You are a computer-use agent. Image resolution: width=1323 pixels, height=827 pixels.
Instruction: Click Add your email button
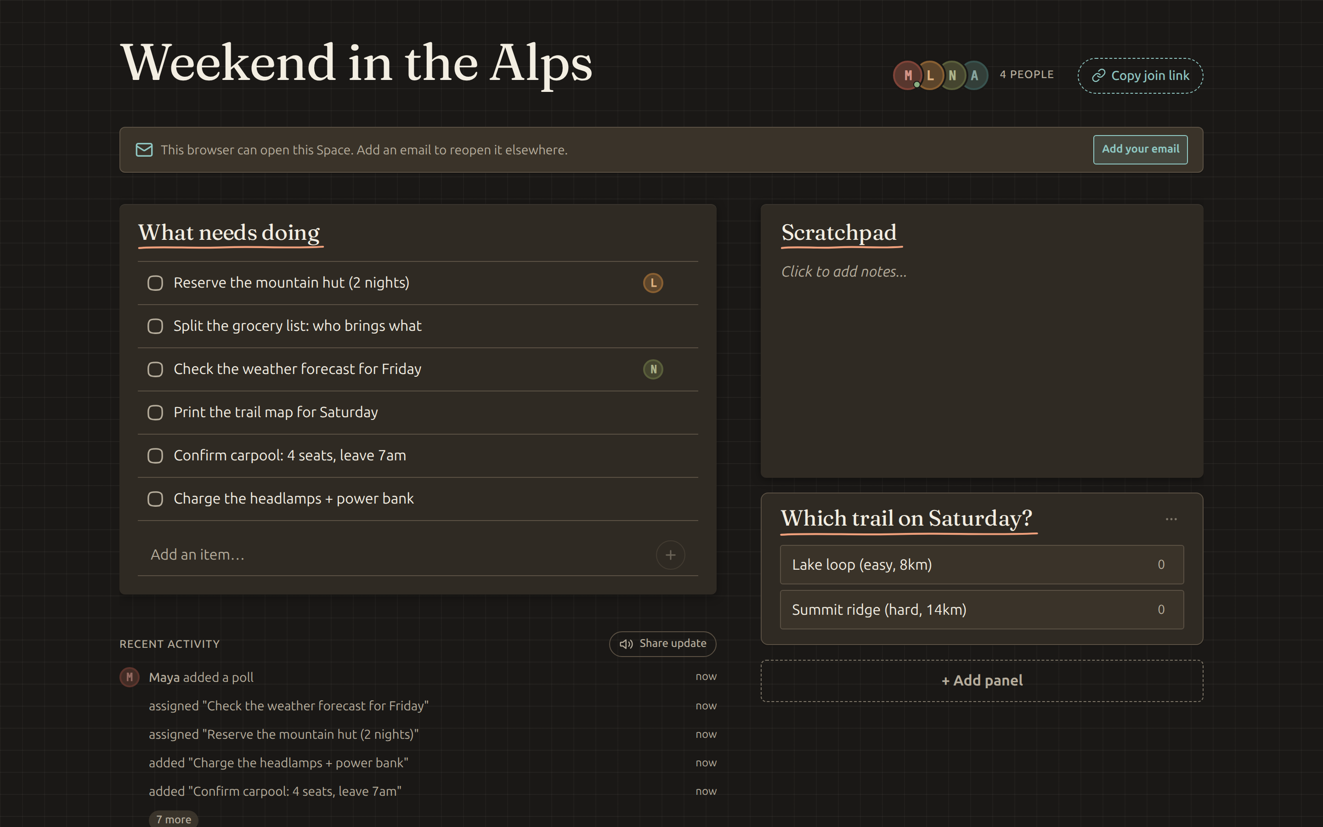coord(1141,149)
